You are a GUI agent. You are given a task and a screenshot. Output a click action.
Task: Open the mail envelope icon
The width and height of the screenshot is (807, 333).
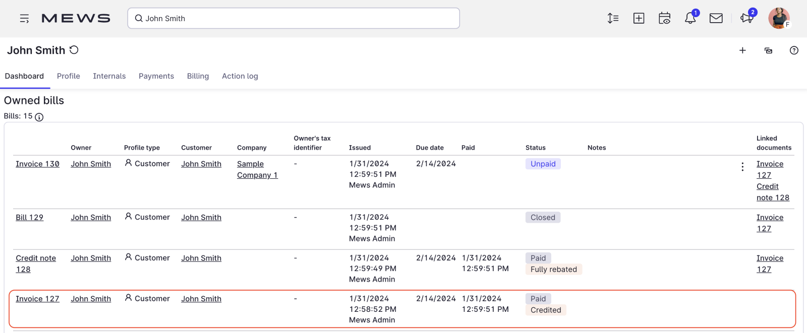(x=716, y=19)
